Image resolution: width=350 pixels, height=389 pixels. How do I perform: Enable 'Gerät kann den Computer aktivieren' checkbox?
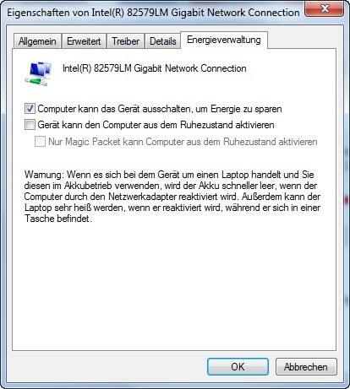pos(30,125)
